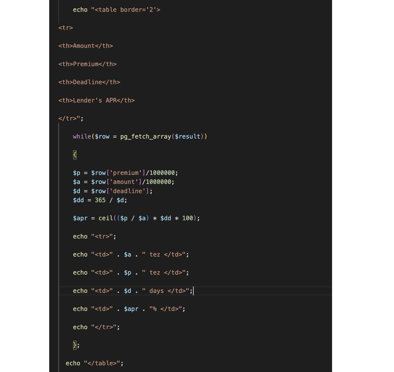Click the table border='2' echo line

117,10
